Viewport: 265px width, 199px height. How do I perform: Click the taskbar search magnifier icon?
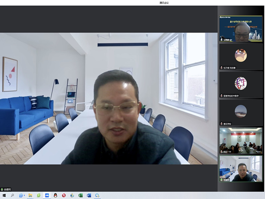12,195
